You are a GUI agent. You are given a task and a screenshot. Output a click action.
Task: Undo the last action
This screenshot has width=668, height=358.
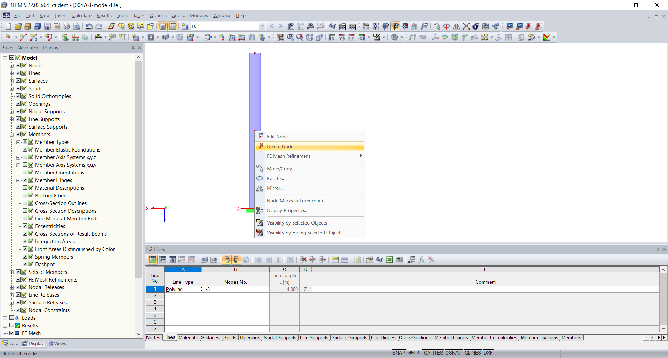point(89,26)
